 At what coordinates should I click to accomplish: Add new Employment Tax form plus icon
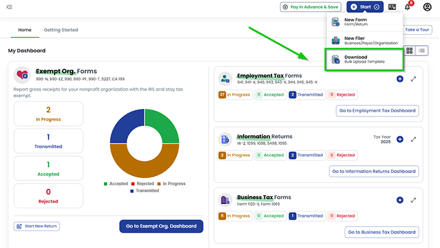click(400, 79)
